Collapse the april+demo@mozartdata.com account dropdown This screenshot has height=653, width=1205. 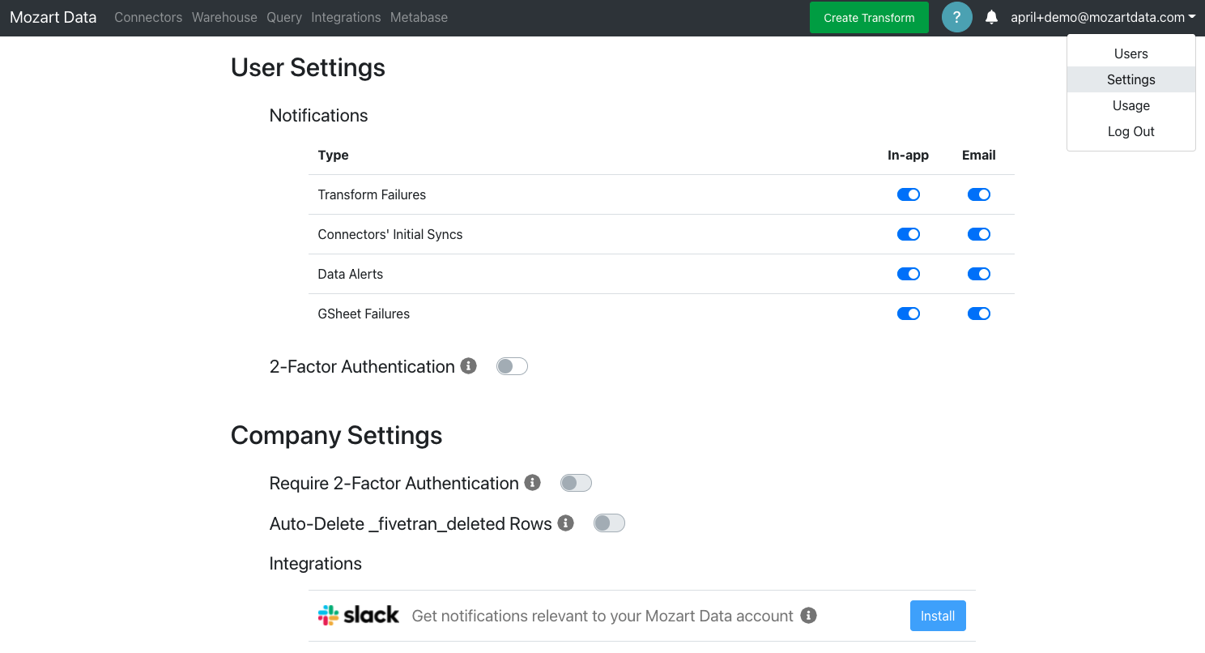point(1103,17)
